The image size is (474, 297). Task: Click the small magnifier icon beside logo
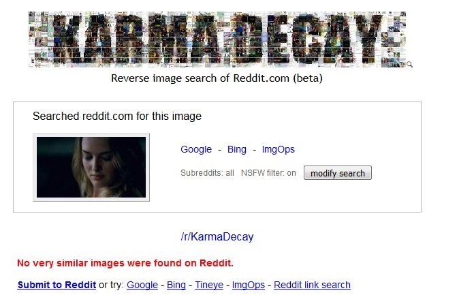coord(409,65)
